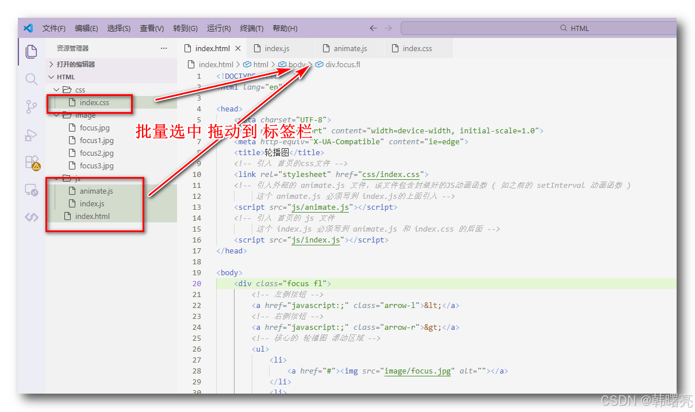Open the 终端(T) menu
Screen dimensions: 695x412
click(252, 28)
